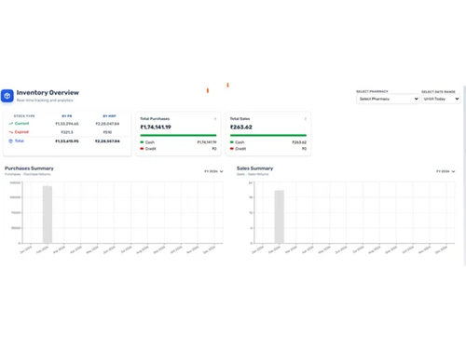This screenshot has height=349, width=466.
Task: Click the BY MRP column header
Action: (x=109, y=116)
